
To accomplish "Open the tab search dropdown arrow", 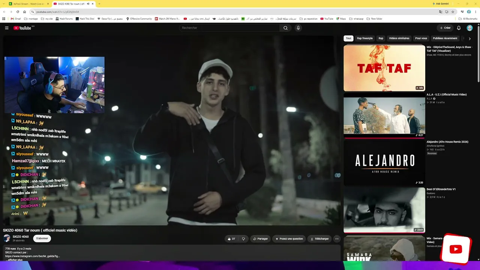I will [4, 4].
